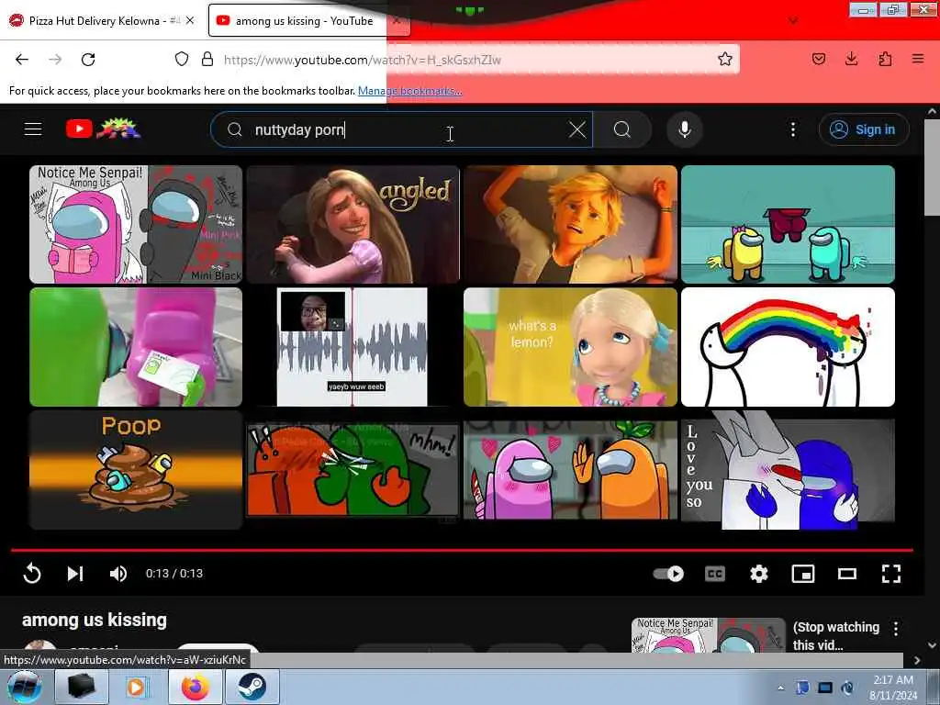Open the Manage bookmarks link

(409, 91)
